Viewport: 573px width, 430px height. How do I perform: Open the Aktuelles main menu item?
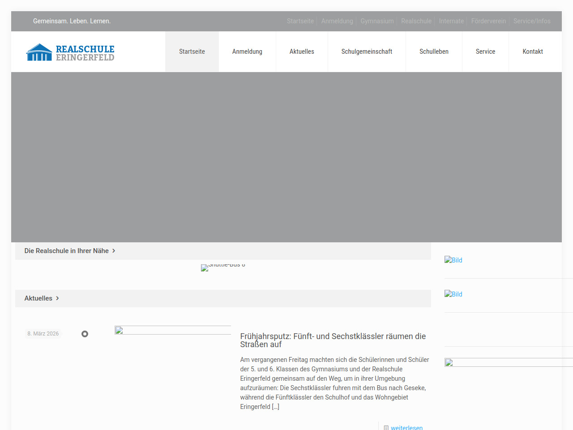[x=302, y=52]
